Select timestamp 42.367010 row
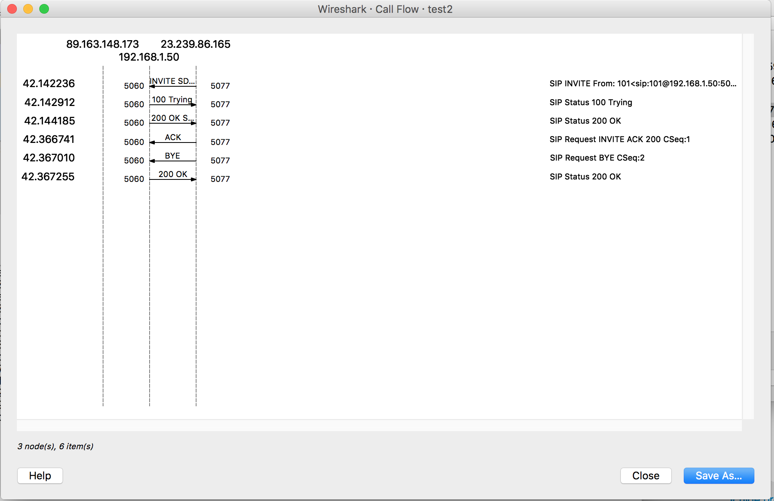774x501 pixels. coord(49,158)
